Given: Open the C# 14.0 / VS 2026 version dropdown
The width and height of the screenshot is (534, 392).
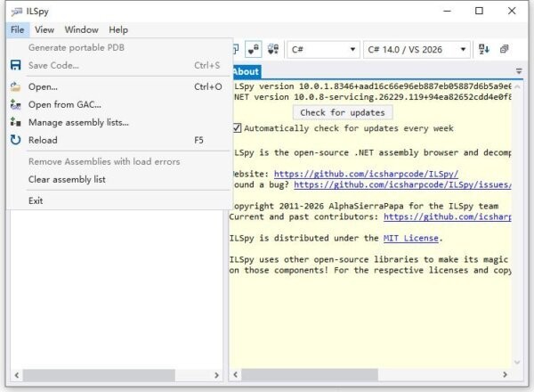Looking at the screenshot, I should (417, 50).
